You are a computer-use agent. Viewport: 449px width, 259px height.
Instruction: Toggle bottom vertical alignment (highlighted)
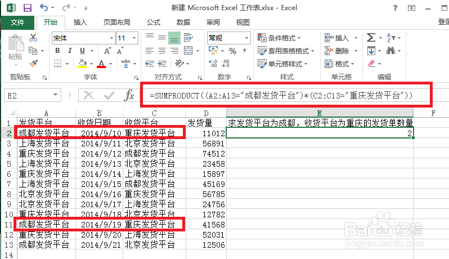pyautogui.click(x=174, y=38)
